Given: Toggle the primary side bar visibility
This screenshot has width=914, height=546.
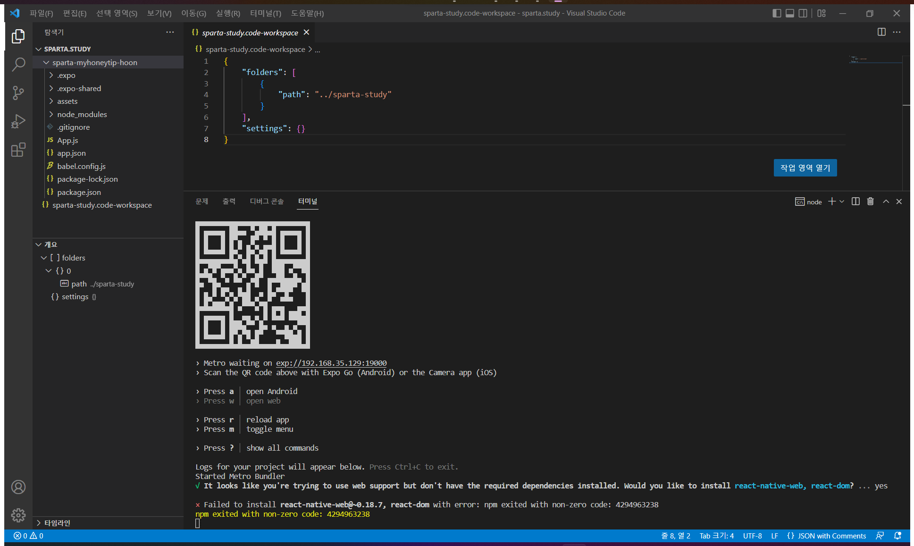Looking at the screenshot, I should point(777,13).
